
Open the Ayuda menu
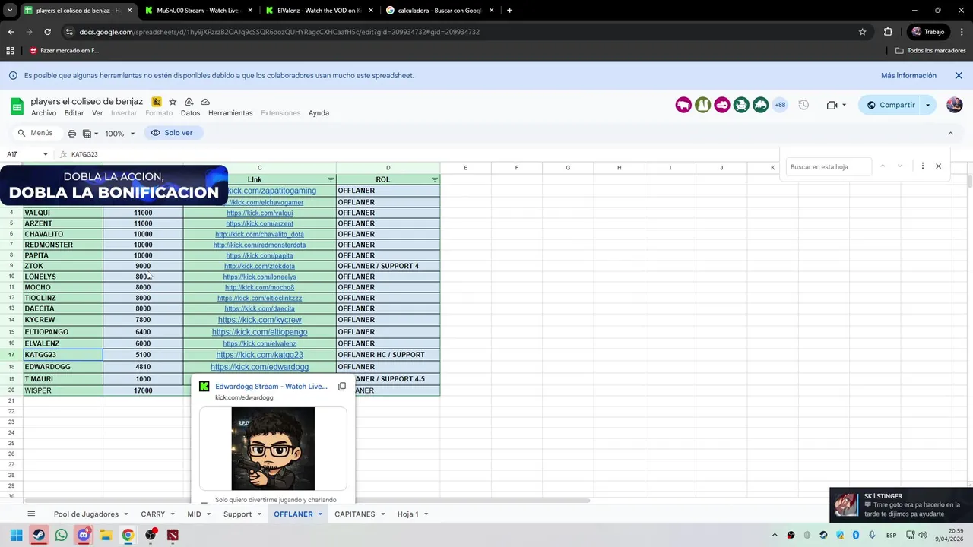tap(319, 113)
